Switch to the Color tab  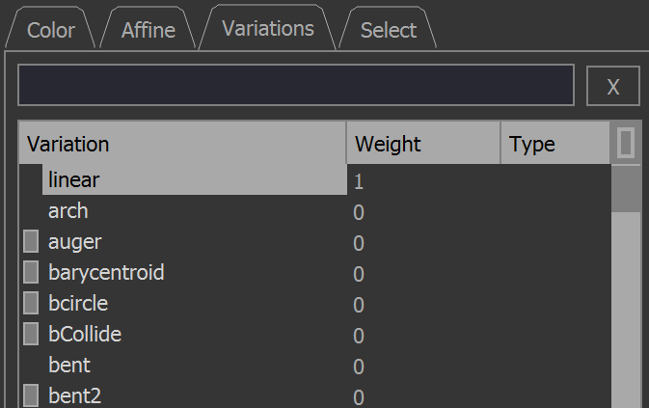50,30
